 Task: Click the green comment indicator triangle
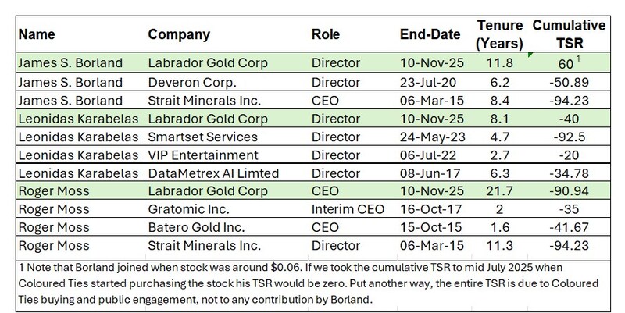tap(530, 55)
